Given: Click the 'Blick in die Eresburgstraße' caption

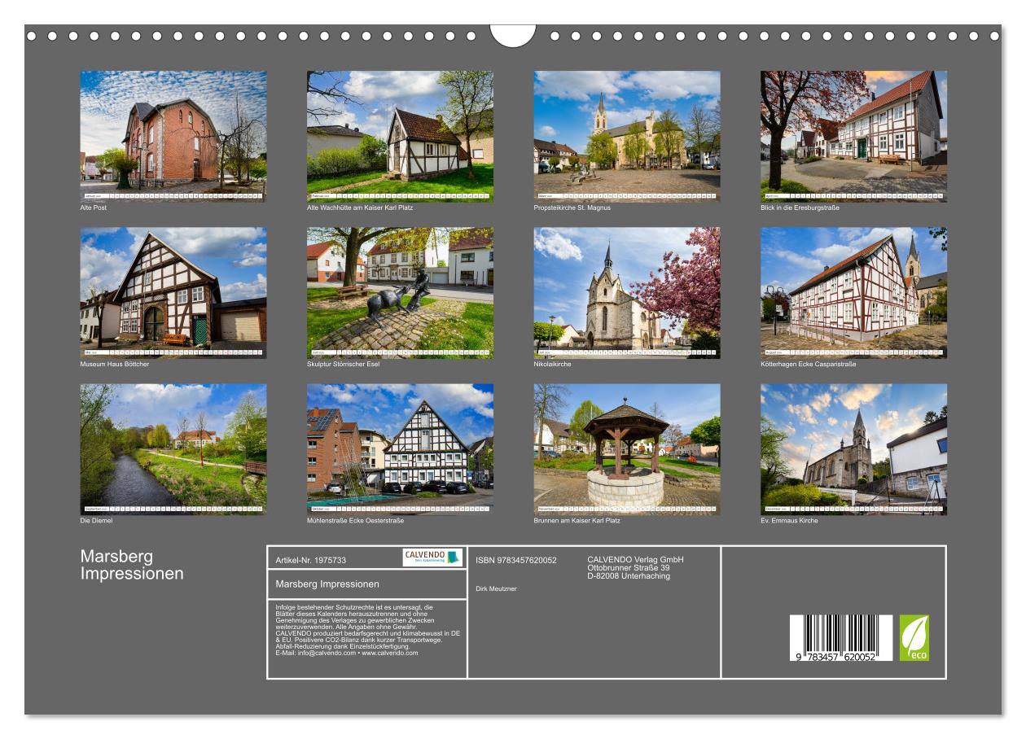Looking at the screenshot, I should [x=800, y=208].
